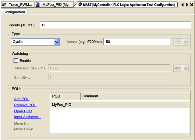Open the Input Assistant link

pyautogui.click(x=27, y=117)
